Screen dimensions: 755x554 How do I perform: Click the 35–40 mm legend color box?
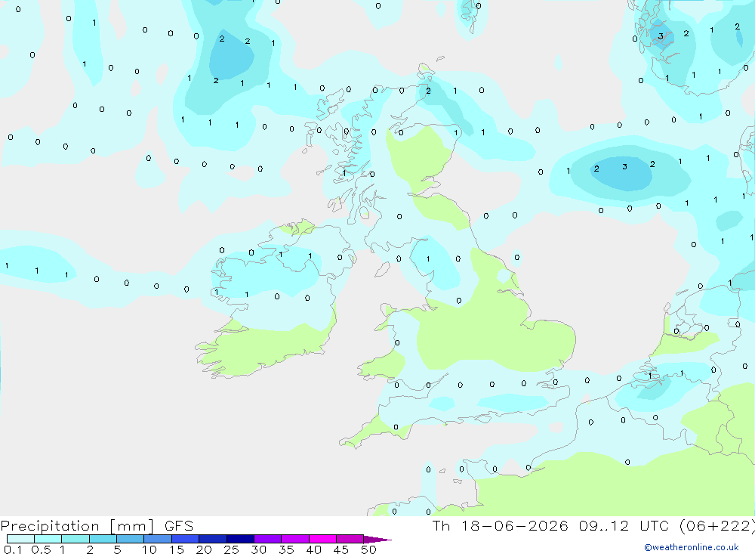(295, 539)
